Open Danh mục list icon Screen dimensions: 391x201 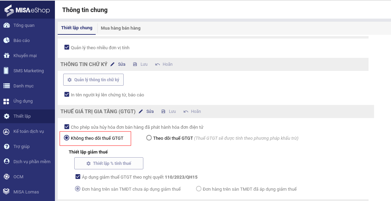coord(7,86)
